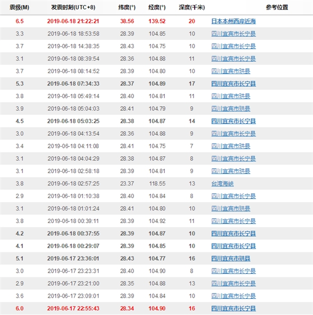Click location link for the 14:38:35 quake

[x=233, y=46]
